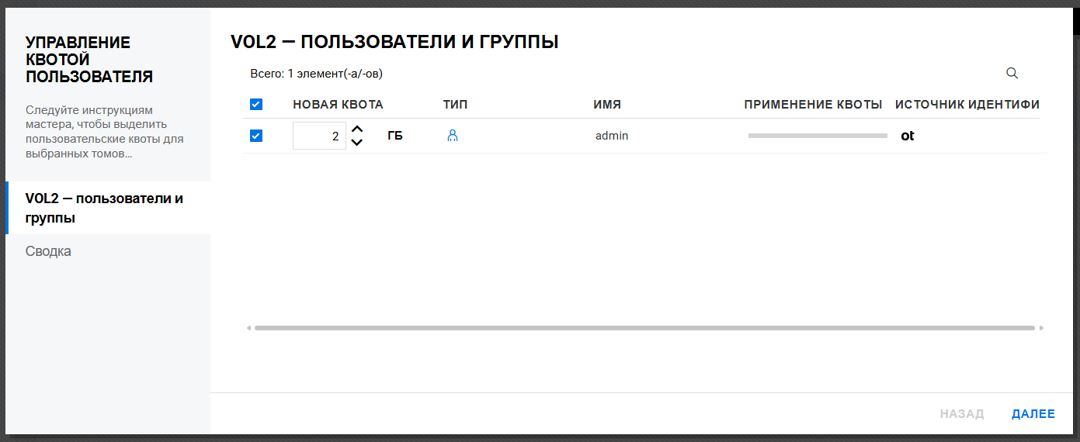
Task: Sort by the ИМЯ column header
Action: pyautogui.click(x=607, y=105)
